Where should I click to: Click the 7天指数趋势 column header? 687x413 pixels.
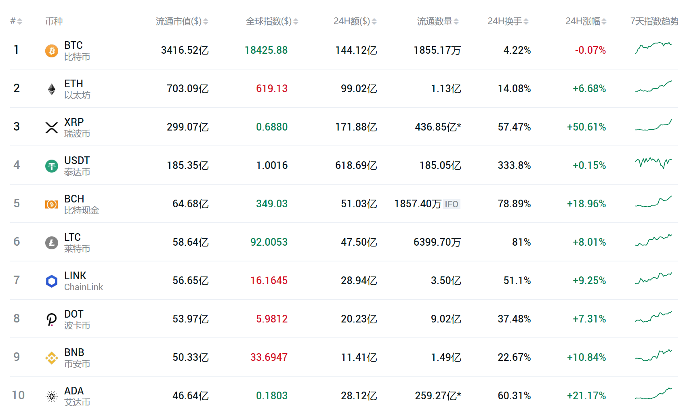tap(654, 21)
